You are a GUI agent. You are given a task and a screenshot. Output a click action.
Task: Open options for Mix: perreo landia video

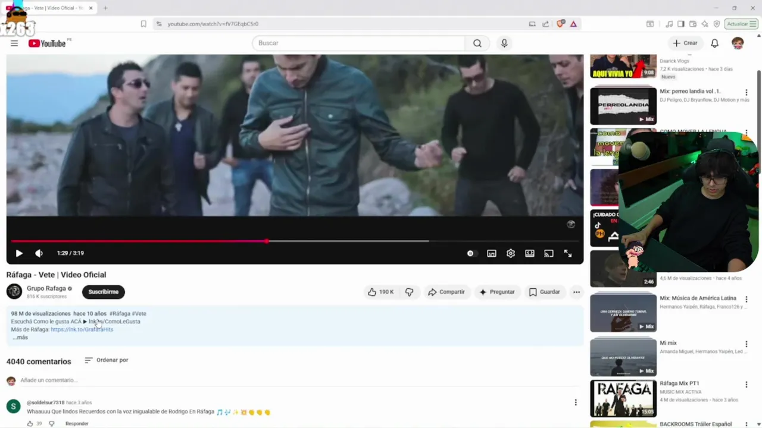[746, 93]
